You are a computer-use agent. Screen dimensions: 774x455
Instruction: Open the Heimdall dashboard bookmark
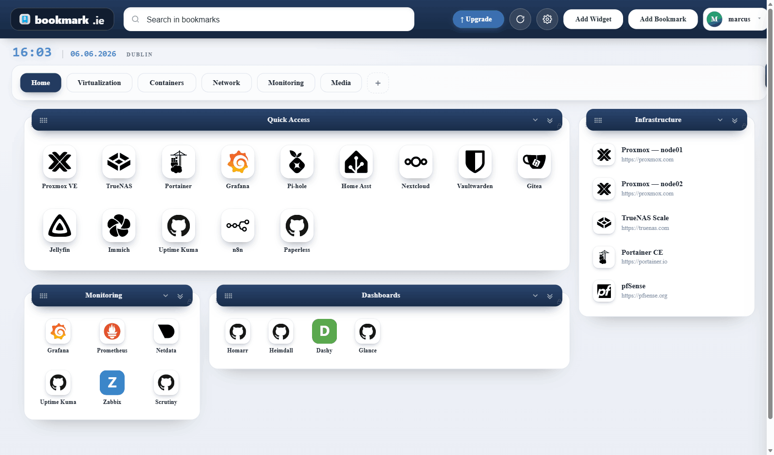tap(281, 332)
